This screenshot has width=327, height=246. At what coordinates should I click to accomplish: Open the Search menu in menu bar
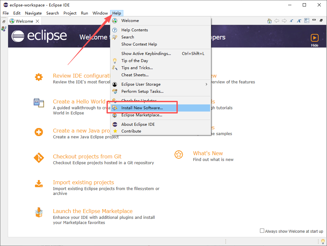pos(52,13)
